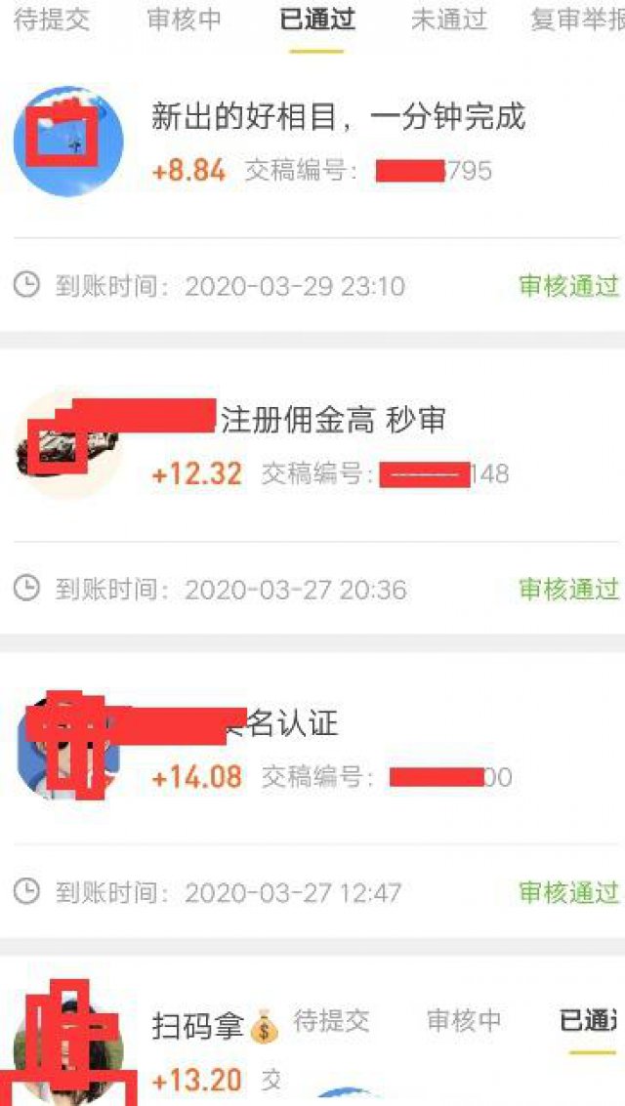Tap 审核通过 status for 20:36 entry

569,590
